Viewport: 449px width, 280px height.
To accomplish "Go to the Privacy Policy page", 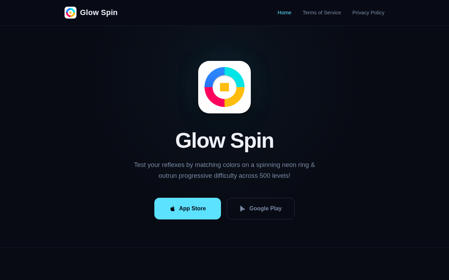I will (368, 13).
